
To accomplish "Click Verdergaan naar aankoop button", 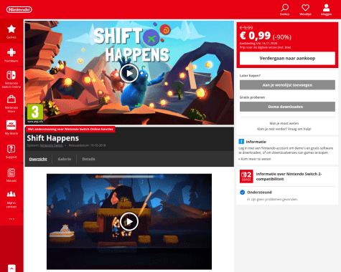I will pyautogui.click(x=287, y=58).
